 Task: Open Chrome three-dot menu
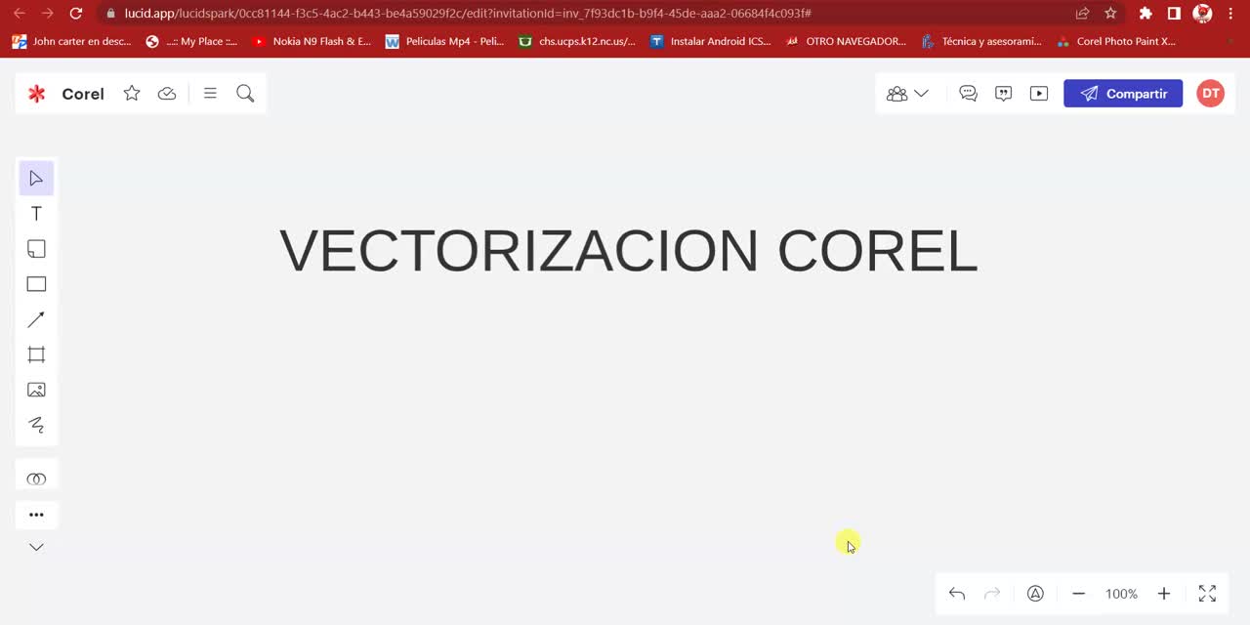pos(1230,13)
